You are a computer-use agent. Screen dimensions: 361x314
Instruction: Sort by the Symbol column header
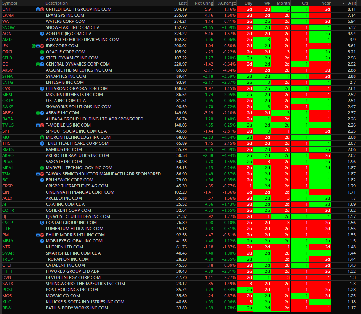22,3
